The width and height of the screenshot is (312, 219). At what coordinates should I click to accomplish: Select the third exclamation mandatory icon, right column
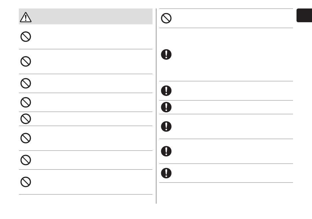point(166,107)
